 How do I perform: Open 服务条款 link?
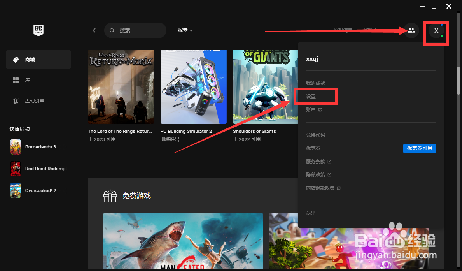tap(318, 162)
